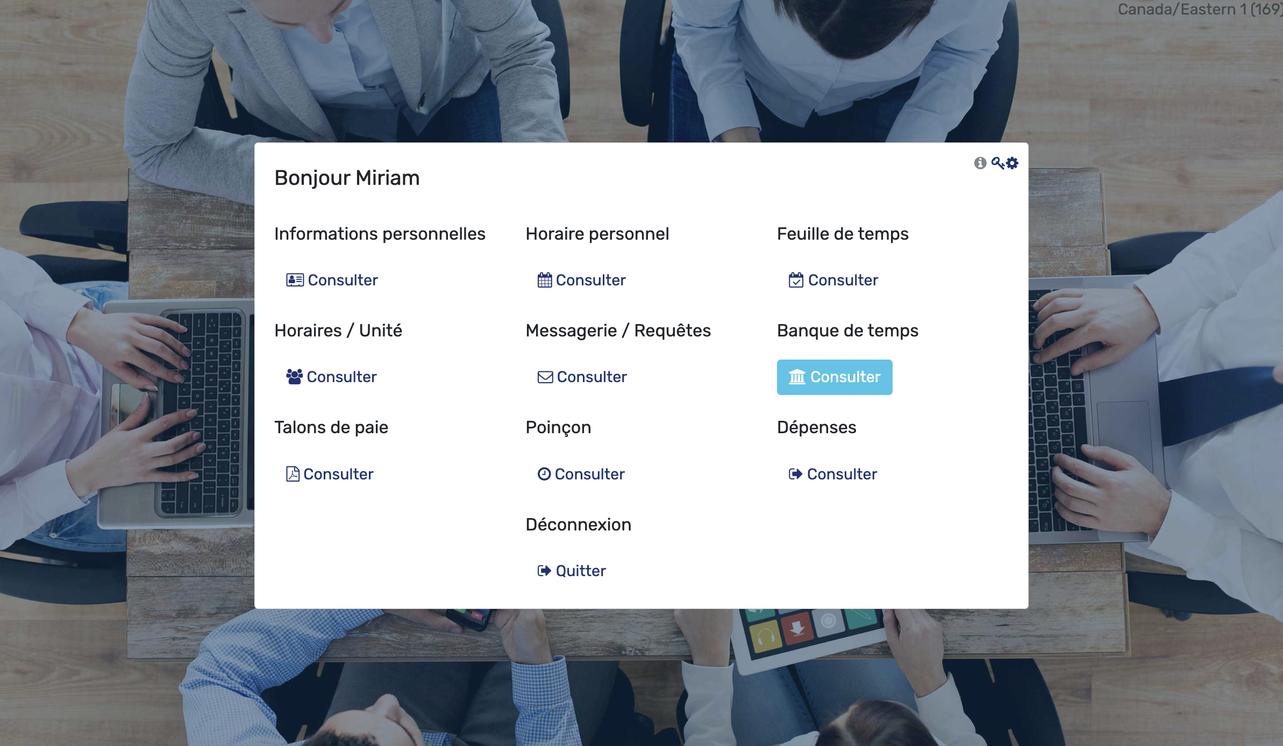This screenshot has width=1283, height=746.
Task: Open the key password icon
Action: click(x=997, y=163)
